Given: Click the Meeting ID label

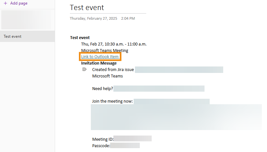Looking at the screenshot, I should [x=103, y=139].
